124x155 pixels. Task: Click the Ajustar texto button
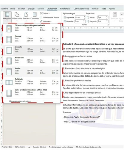pyautogui.click(x=121, y=17)
